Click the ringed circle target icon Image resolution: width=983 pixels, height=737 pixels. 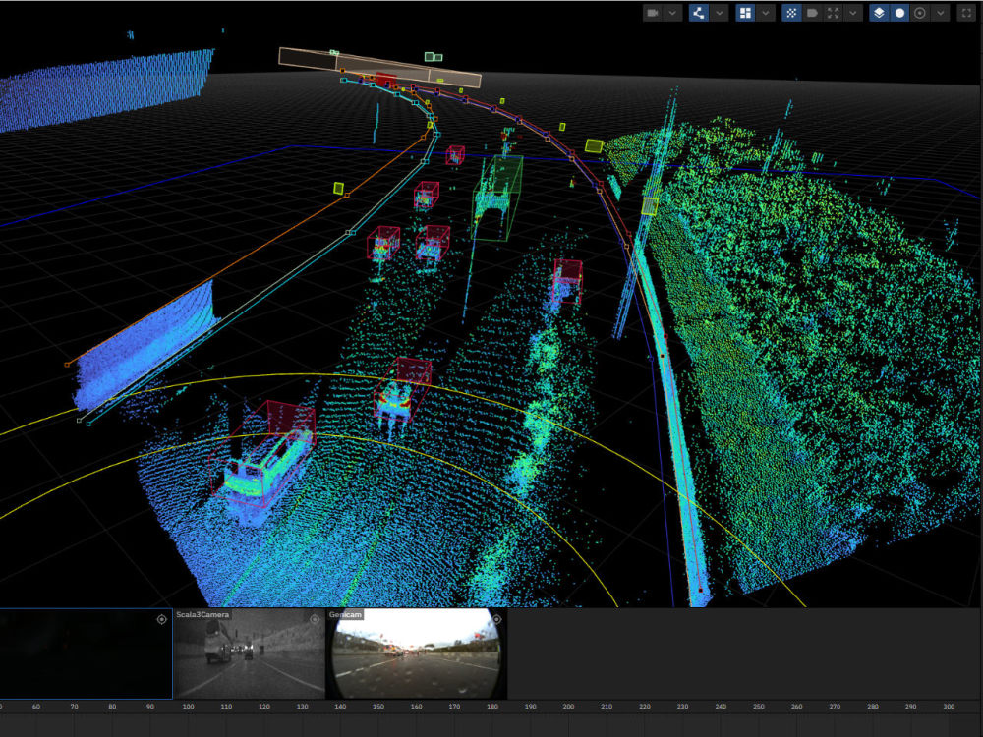point(920,13)
